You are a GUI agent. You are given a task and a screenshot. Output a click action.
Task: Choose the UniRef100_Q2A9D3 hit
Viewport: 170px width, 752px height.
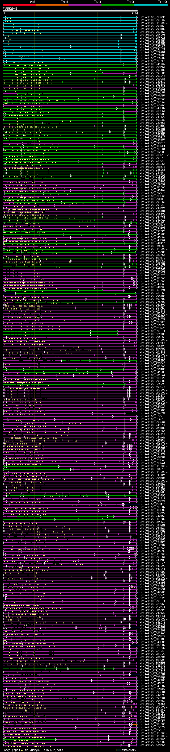pyautogui.click(x=152, y=55)
